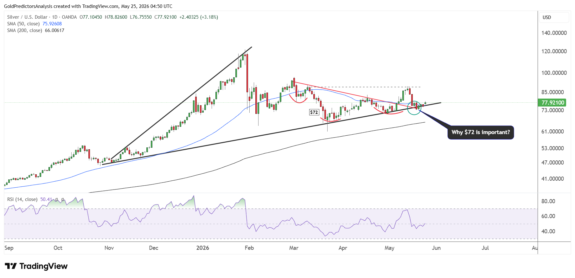The width and height of the screenshot is (575, 278).
Task: Click the 120.00000 price axis label
Action: tap(554, 51)
